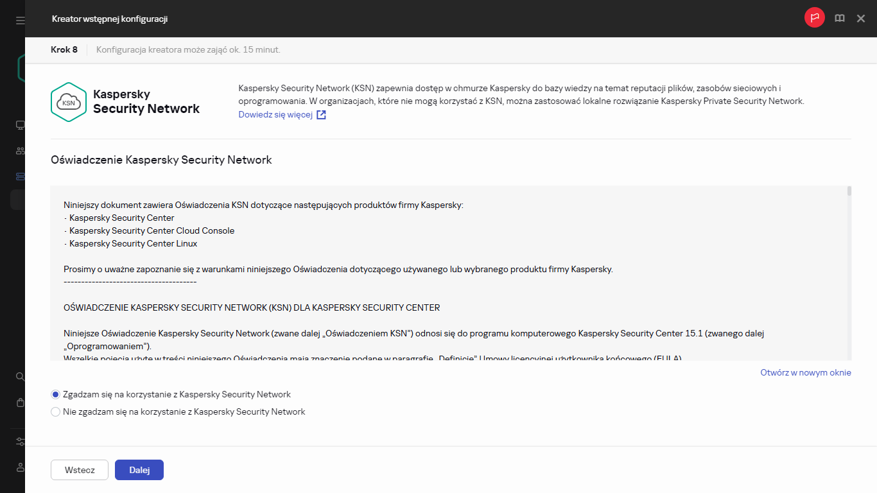Open the account icon at sidebar bottom
This screenshot has width=877, height=493.
pos(19,467)
